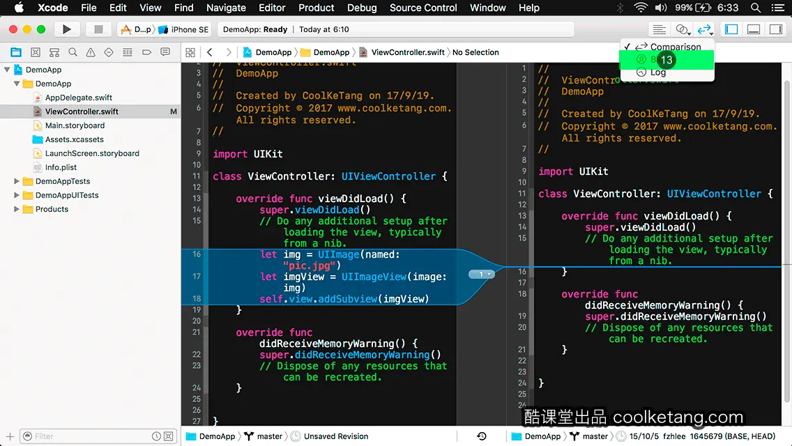
Task: Open the Symbol navigator
Action: click(54, 52)
